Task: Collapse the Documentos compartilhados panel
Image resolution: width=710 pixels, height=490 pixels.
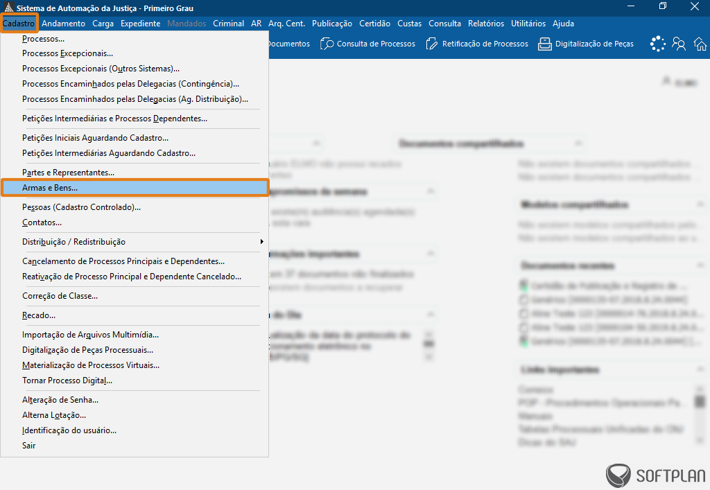Action: click(x=578, y=143)
